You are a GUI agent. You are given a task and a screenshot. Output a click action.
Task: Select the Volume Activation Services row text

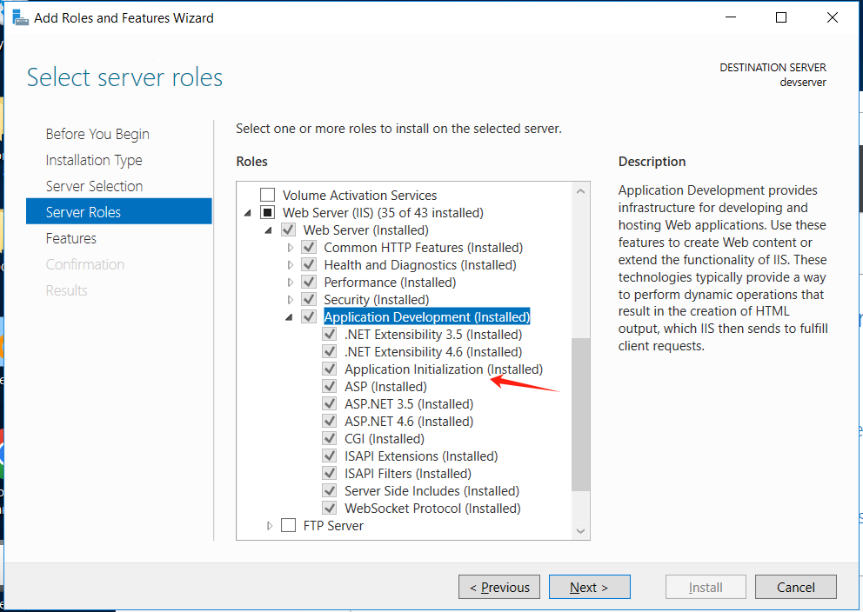tap(359, 196)
